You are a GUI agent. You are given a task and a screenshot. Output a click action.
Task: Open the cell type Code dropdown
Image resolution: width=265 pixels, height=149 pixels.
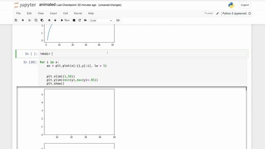pyautogui.click(x=101, y=20)
